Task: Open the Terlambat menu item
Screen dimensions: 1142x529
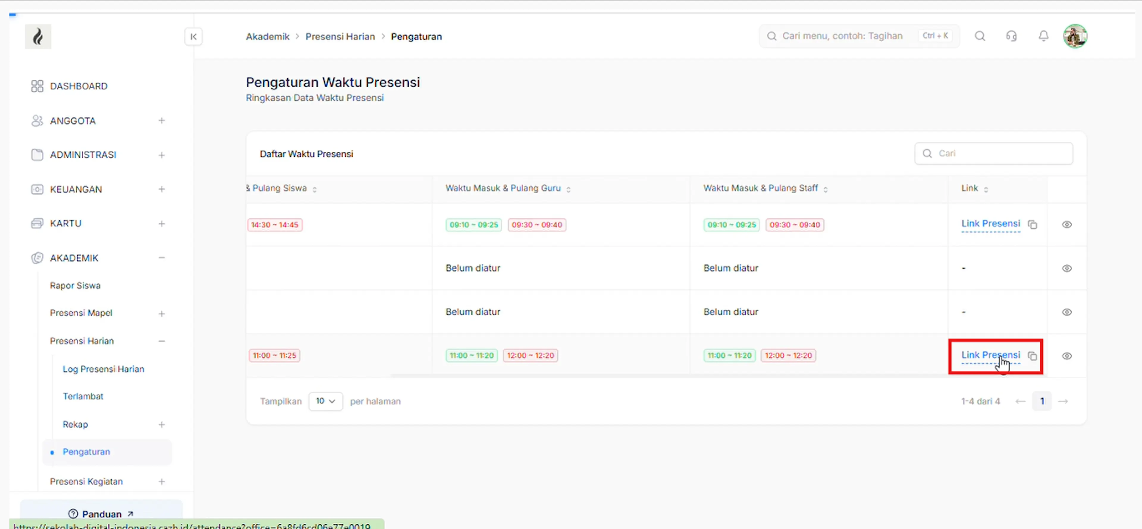Action: coord(83,396)
